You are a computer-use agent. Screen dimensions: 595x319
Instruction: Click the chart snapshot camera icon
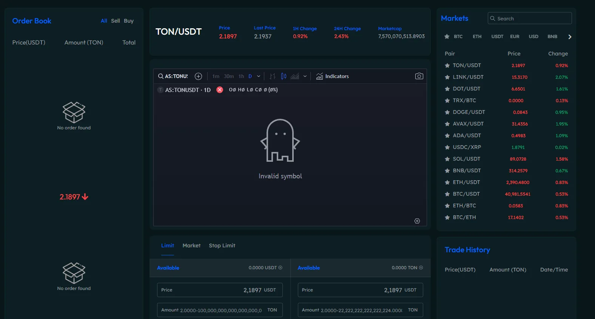click(x=419, y=76)
